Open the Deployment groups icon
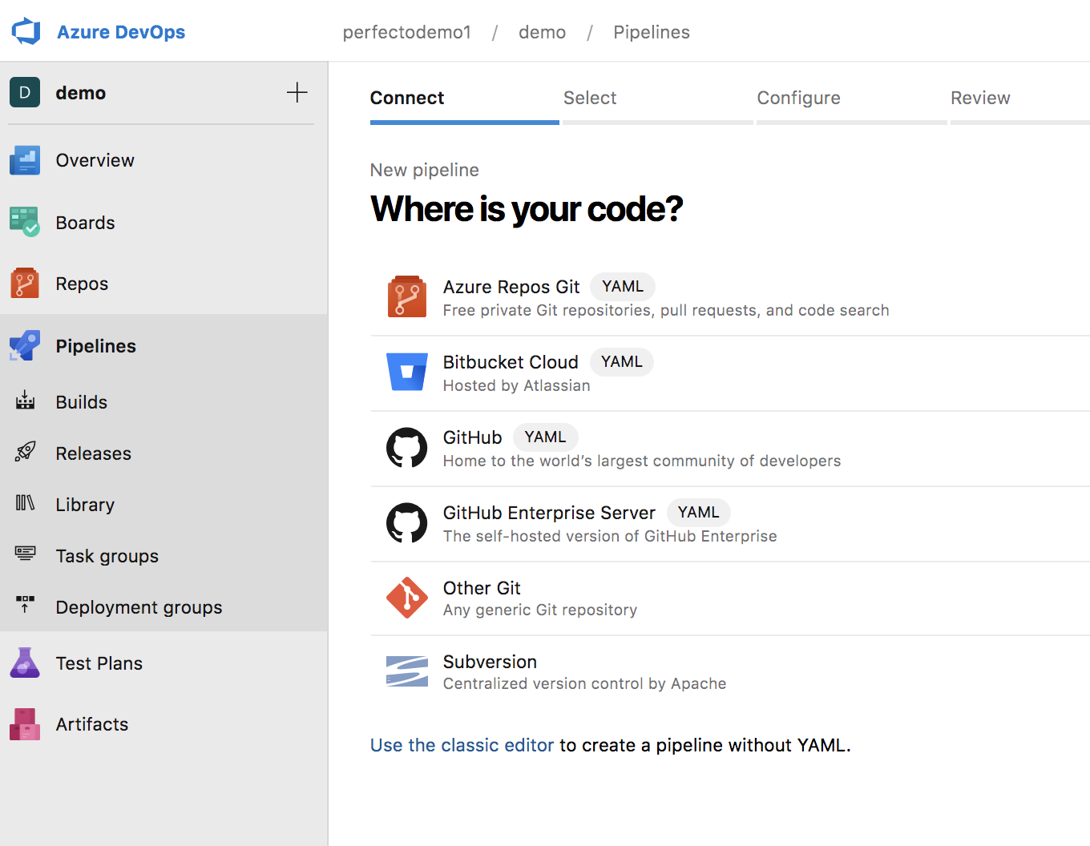 [x=25, y=606]
